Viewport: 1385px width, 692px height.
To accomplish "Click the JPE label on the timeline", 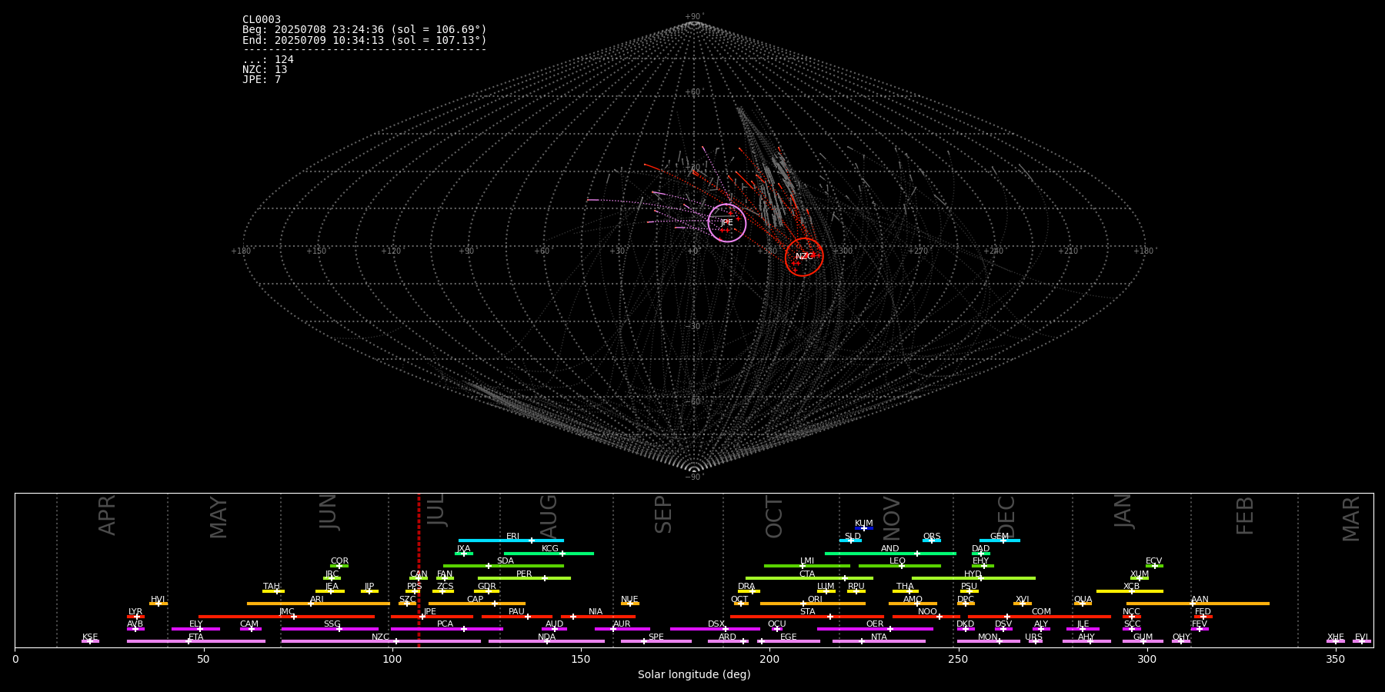I will click(430, 612).
